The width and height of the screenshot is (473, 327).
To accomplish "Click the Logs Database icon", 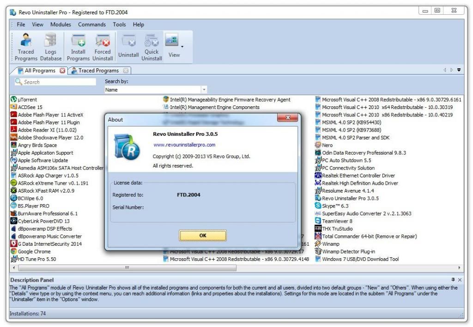I will pos(50,48).
